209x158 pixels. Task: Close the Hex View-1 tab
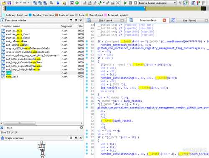click(206, 21)
